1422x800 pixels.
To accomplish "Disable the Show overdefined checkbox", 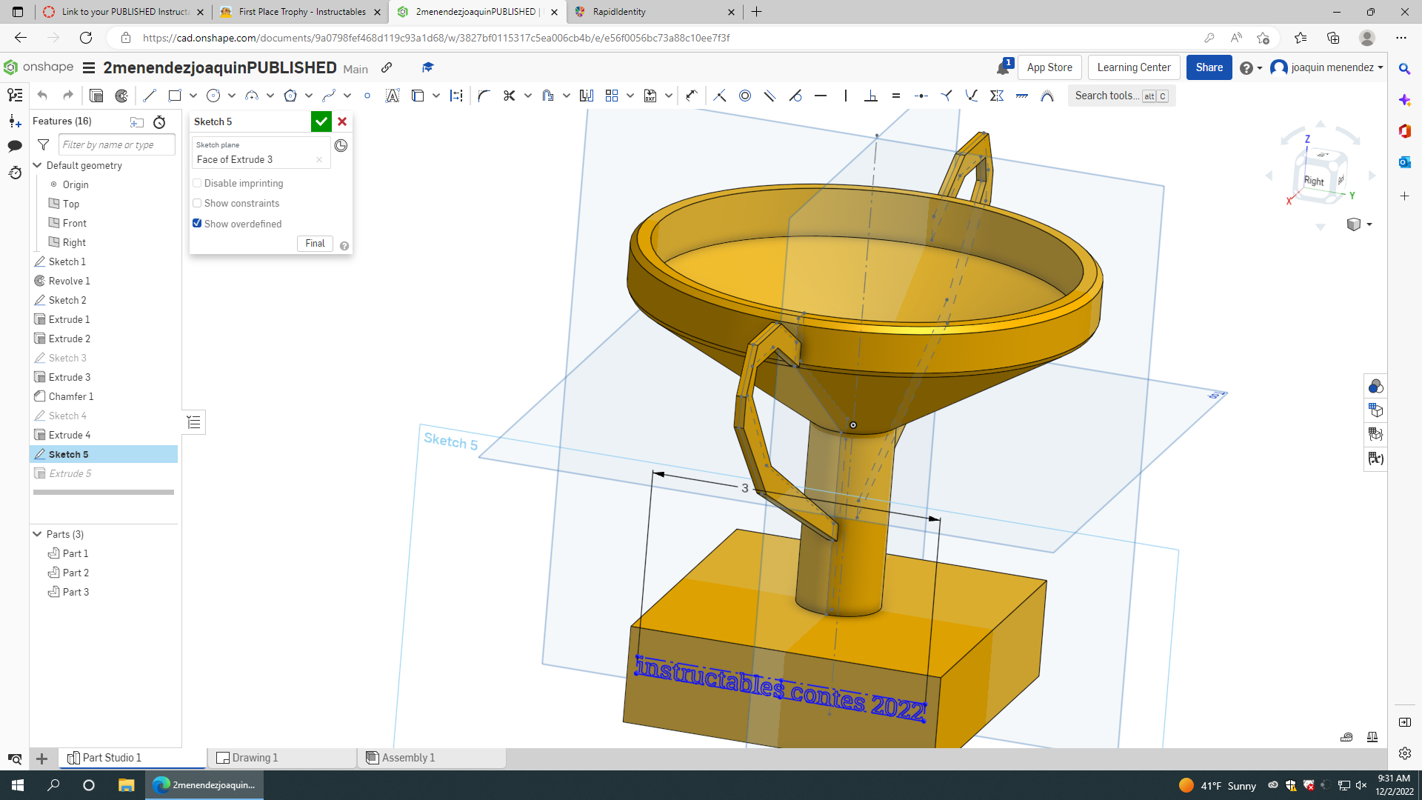I will 196,223.
